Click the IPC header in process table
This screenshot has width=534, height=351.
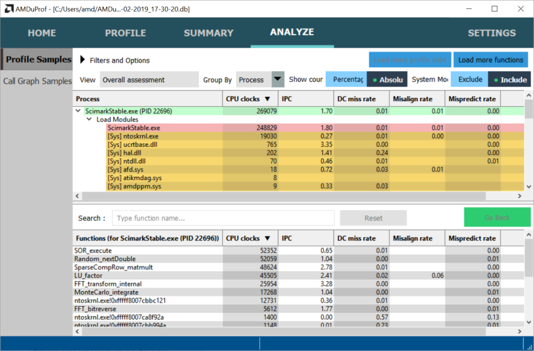click(306, 99)
